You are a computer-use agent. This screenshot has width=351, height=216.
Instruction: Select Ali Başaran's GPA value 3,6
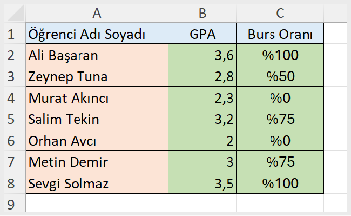pyautogui.click(x=202, y=54)
